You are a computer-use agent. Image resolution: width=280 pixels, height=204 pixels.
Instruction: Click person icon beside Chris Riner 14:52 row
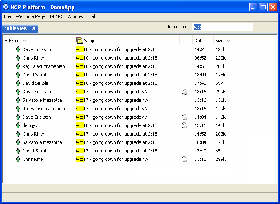pos(18,134)
